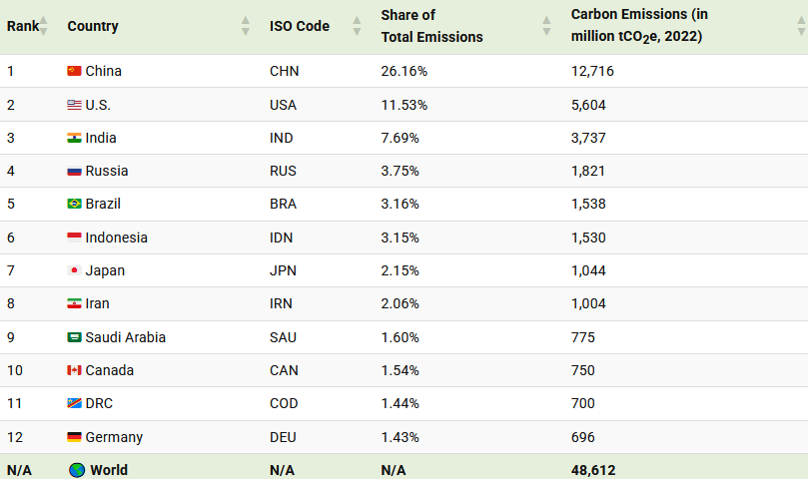Click the Germany flag icon
This screenshot has width=808, height=479.
(74, 437)
